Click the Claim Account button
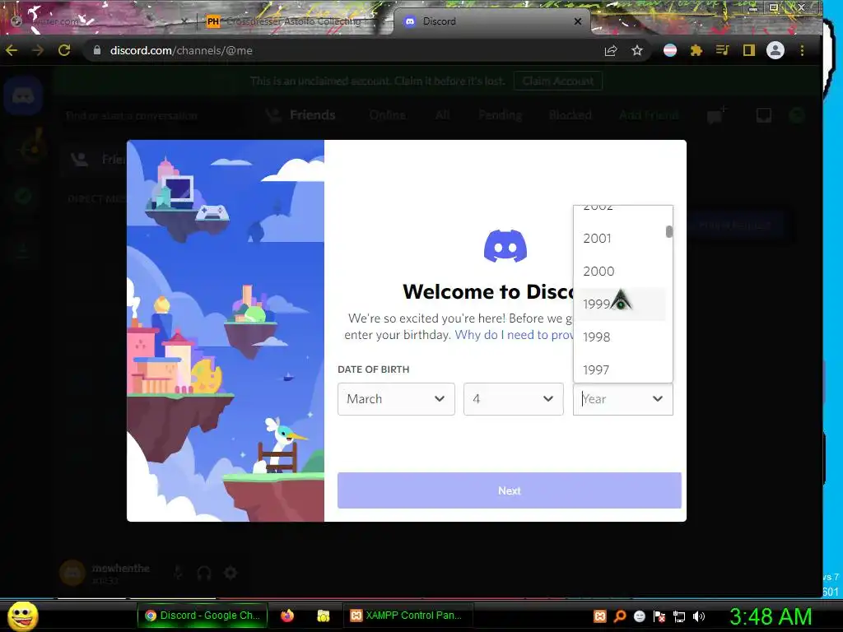 pos(558,81)
